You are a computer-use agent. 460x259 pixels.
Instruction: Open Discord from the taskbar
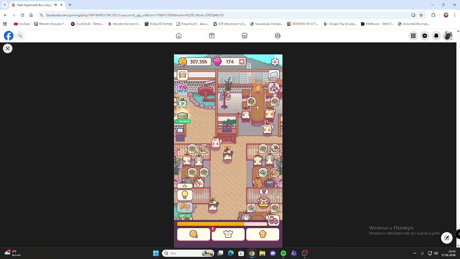point(273,253)
